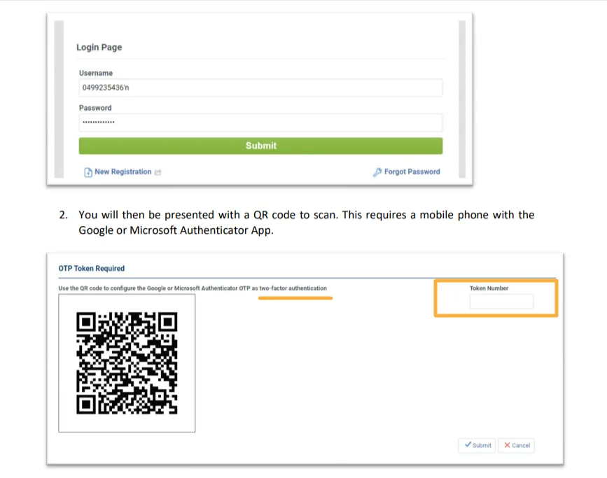The height and width of the screenshot is (478, 607).
Task: Click the Username label text
Action: (x=96, y=73)
